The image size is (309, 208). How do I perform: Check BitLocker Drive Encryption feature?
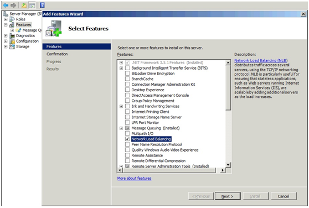click(x=127, y=74)
